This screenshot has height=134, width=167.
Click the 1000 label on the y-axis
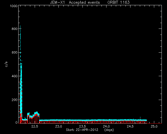tap(14, 6)
